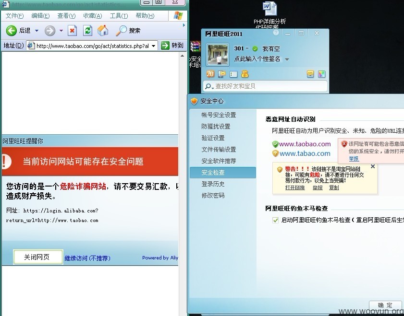The height and width of the screenshot is (316, 404).
Task: Click the IE Forward arrow icon
Action: pos(50,31)
